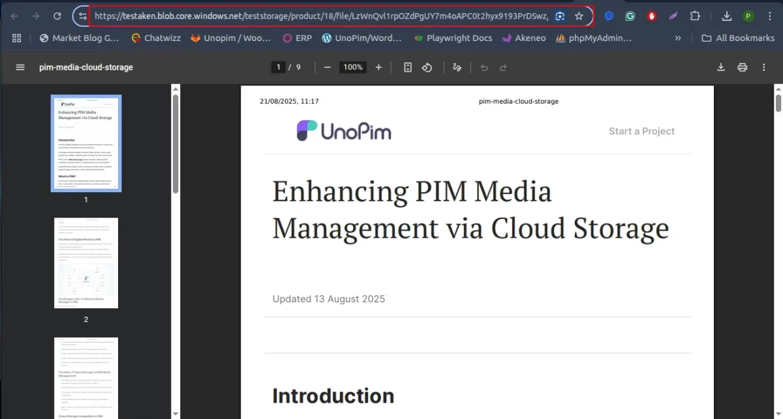Open the green P profile avatar

[748, 16]
